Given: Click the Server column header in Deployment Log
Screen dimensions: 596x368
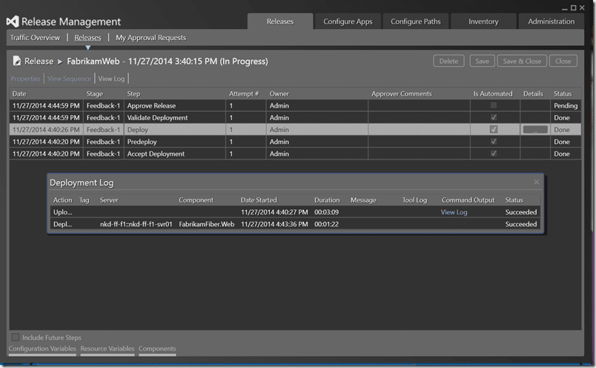Looking at the screenshot, I should (109, 200).
